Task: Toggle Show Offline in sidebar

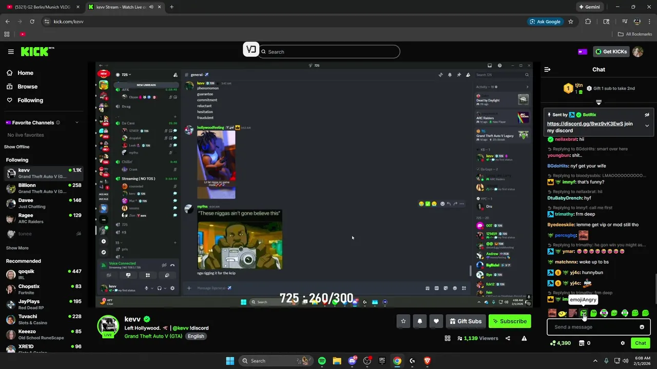Action: [x=17, y=147]
